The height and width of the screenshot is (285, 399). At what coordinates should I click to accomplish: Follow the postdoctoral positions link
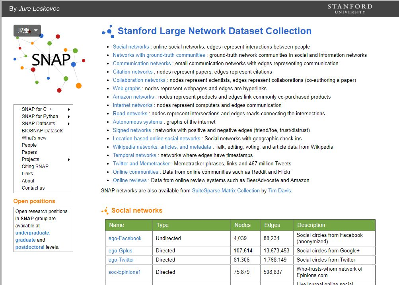tap(30, 247)
